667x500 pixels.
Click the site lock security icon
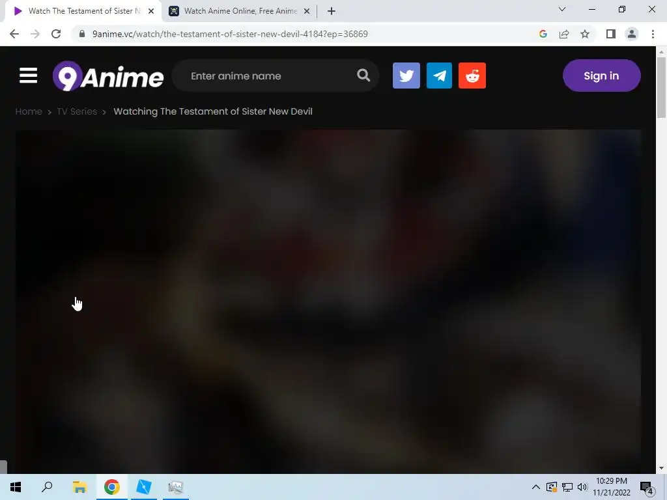tap(82, 34)
